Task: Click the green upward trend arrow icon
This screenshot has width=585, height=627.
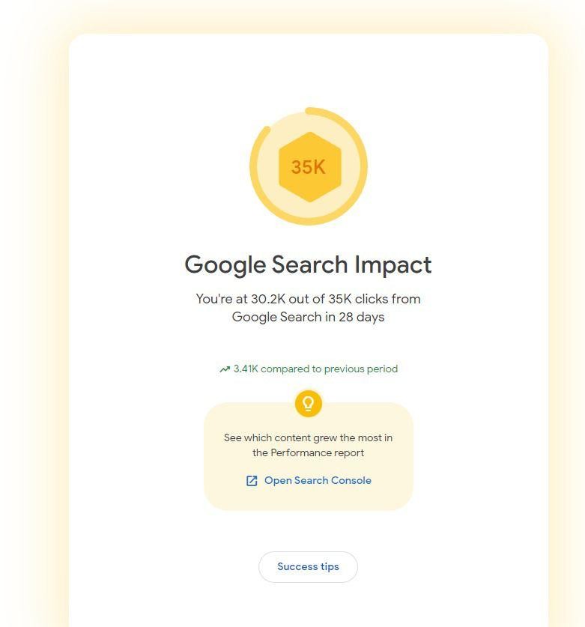Action: pyautogui.click(x=225, y=369)
